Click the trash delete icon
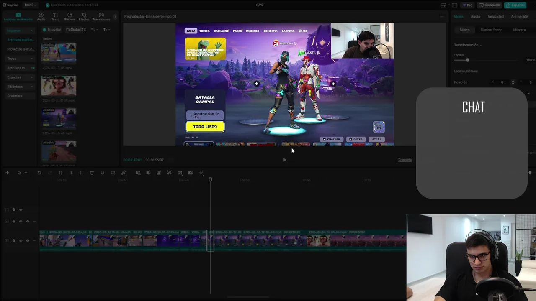 point(92,173)
